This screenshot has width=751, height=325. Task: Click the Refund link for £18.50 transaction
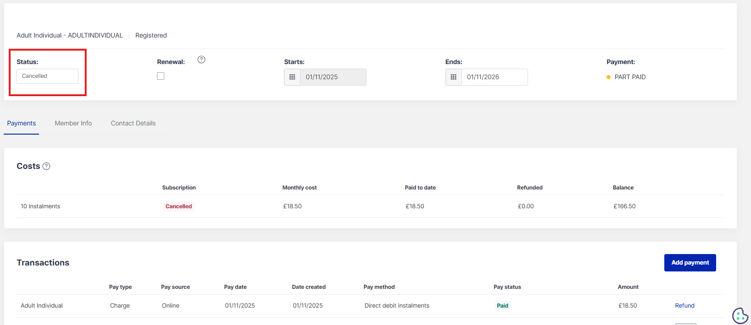click(x=684, y=306)
